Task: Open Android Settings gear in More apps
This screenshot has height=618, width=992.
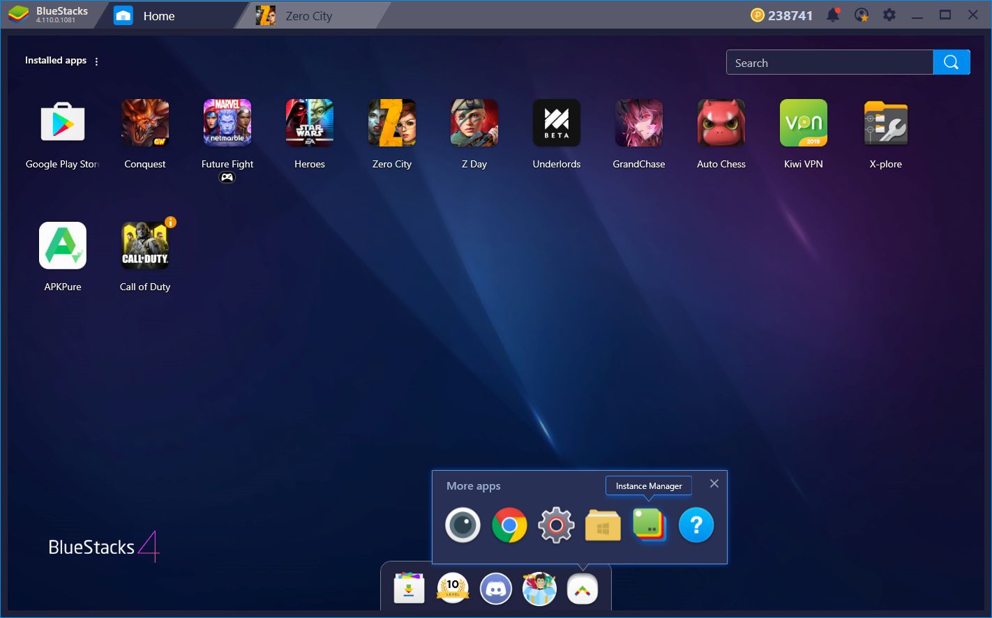Action: click(556, 525)
